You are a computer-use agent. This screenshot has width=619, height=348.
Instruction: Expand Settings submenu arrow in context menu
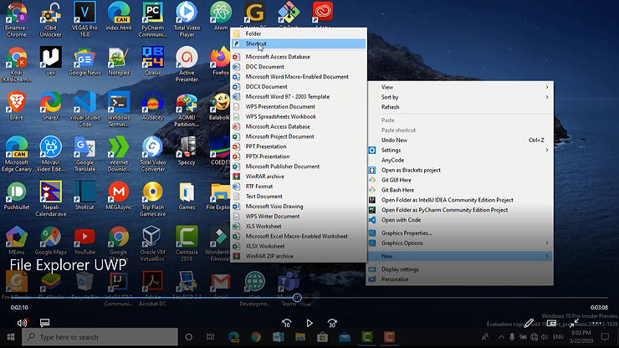click(x=547, y=150)
